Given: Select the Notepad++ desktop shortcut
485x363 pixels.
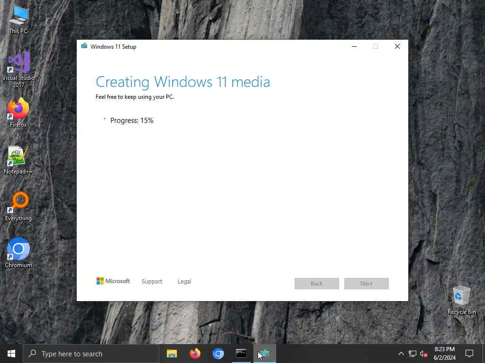Looking at the screenshot, I should 18,160.
